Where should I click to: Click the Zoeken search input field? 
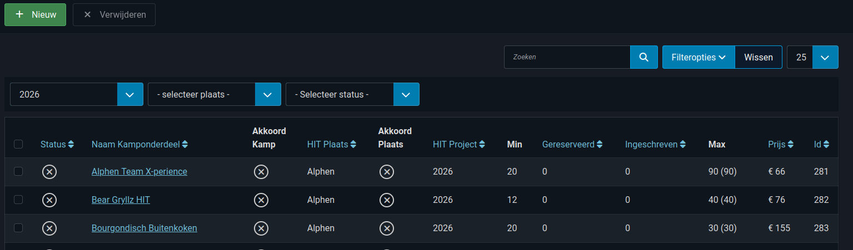[x=567, y=57]
